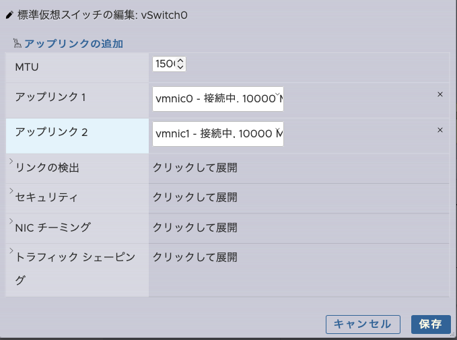This screenshot has height=340, width=457.
Task: Click the add uplink icon
Action: click(x=17, y=43)
